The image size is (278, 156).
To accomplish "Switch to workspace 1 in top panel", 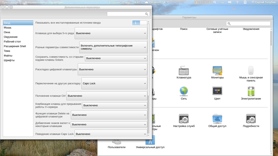I will click(196, 2).
